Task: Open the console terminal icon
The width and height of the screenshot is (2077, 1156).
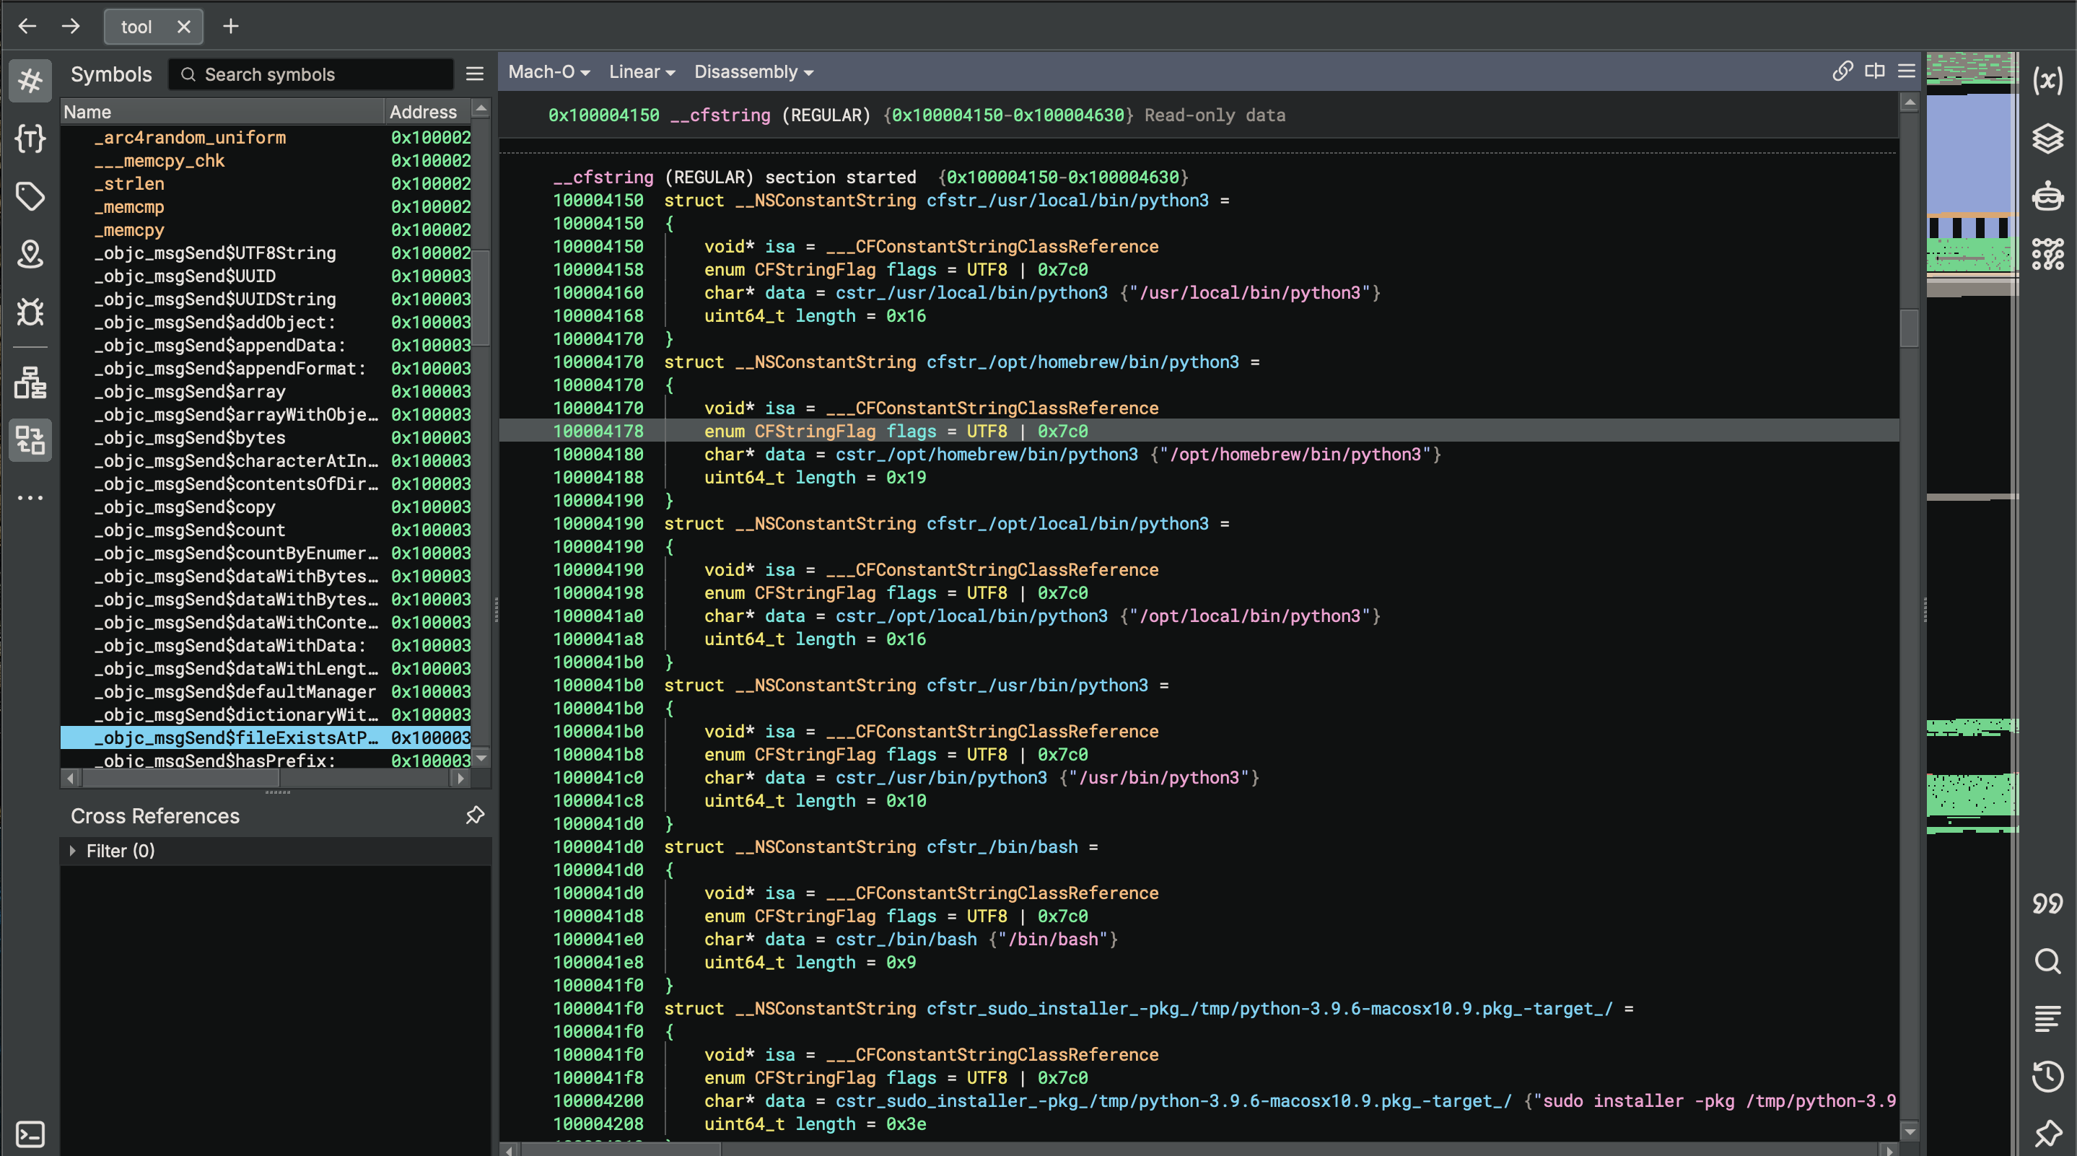Action: [x=30, y=1134]
